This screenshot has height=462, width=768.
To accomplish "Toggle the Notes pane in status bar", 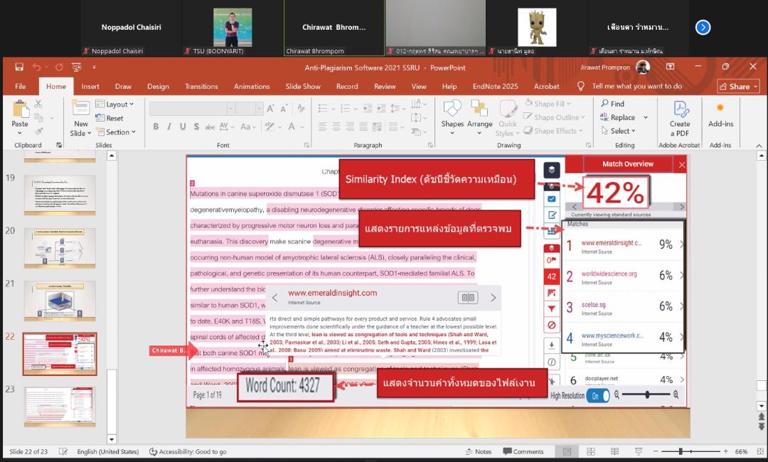I will click(x=477, y=451).
